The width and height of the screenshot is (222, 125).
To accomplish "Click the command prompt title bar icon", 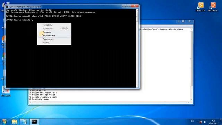I will [7, 7].
